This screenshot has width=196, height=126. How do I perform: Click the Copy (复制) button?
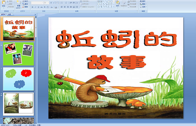[10, 4]
